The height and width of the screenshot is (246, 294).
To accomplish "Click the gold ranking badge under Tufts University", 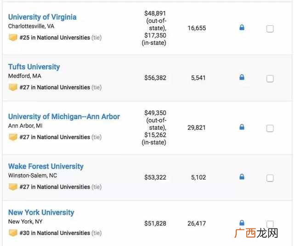I will click(x=13, y=87).
